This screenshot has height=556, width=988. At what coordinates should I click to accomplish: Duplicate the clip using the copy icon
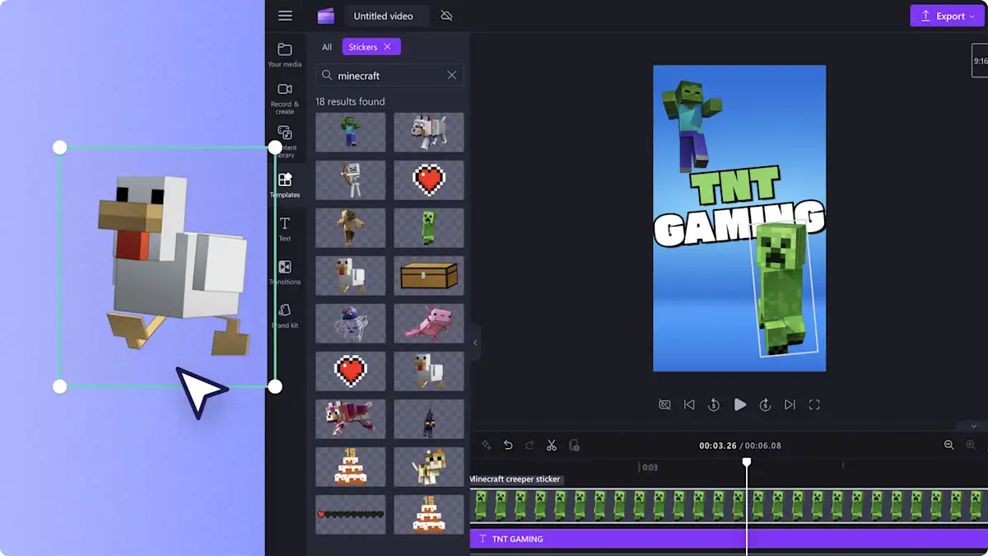click(575, 445)
